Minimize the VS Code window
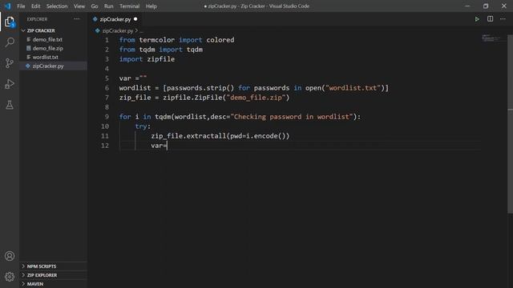Screen dimensions: 513x288 (467, 6)
